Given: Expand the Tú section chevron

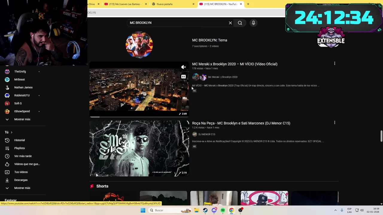Looking at the screenshot, I should [x=12, y=132].
